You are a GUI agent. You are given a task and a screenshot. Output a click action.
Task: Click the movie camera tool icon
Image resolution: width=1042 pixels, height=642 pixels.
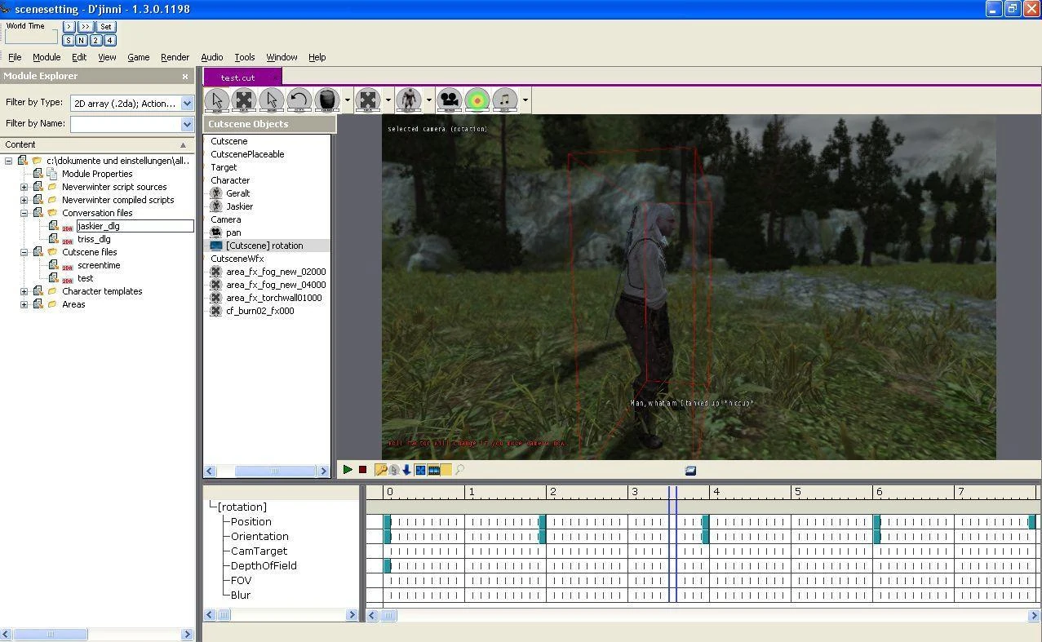(450, 100)
